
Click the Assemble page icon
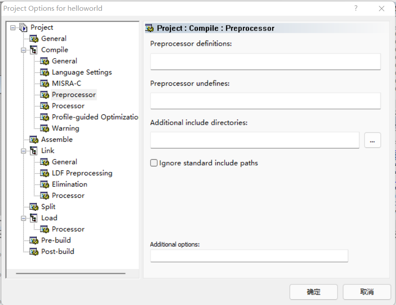34,139
